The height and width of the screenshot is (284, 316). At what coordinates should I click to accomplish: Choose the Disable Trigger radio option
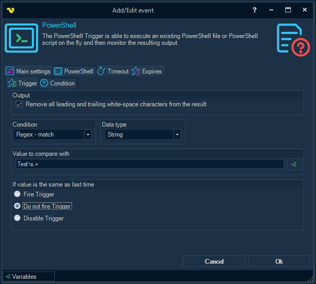coord(18,218)
